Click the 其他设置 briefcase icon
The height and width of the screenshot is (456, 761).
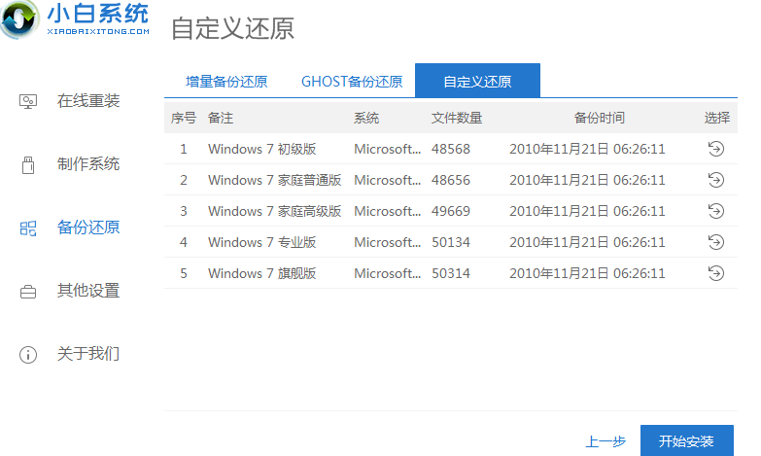coord(28,292)
